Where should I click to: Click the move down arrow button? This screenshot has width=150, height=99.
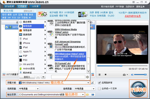(43, 77)
